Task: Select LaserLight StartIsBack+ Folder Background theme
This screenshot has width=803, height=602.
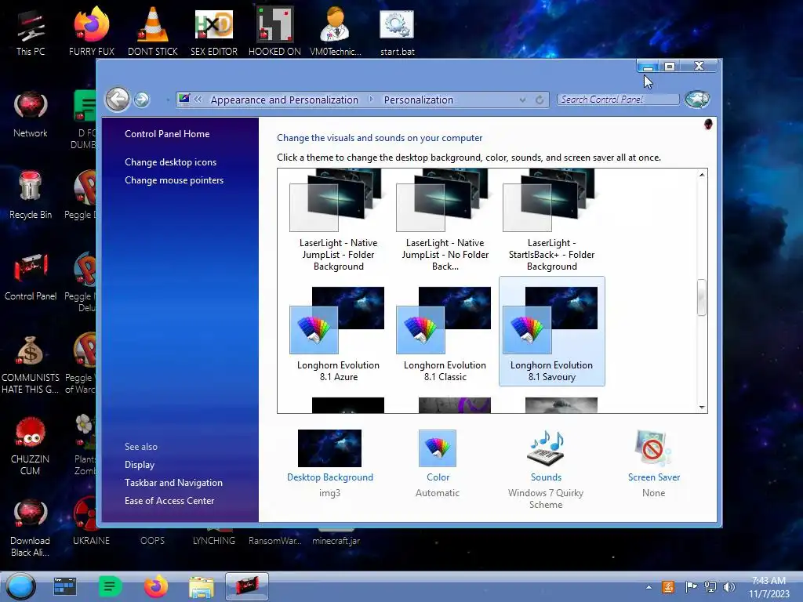Action: click(551, 221)
